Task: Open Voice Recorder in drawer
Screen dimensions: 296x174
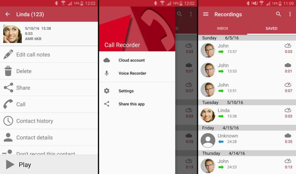Action: [137, 73]
